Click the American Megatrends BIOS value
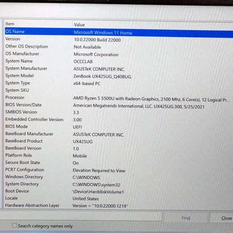Screen dimensions: 233x233 tap(139, 106)
